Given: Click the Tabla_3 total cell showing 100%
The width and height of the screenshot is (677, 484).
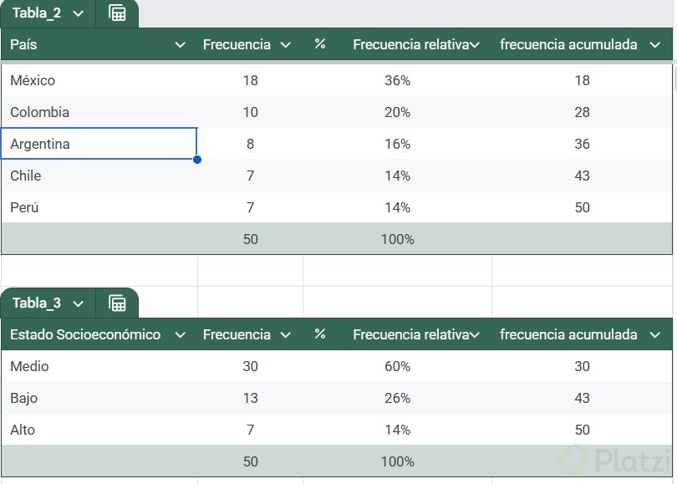Looking at the screenshot, I should click(397, 461).
